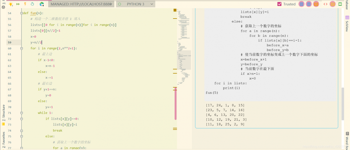Toggle the Trusted checkbox
350x150 pixels.
(x=279, y=4)
